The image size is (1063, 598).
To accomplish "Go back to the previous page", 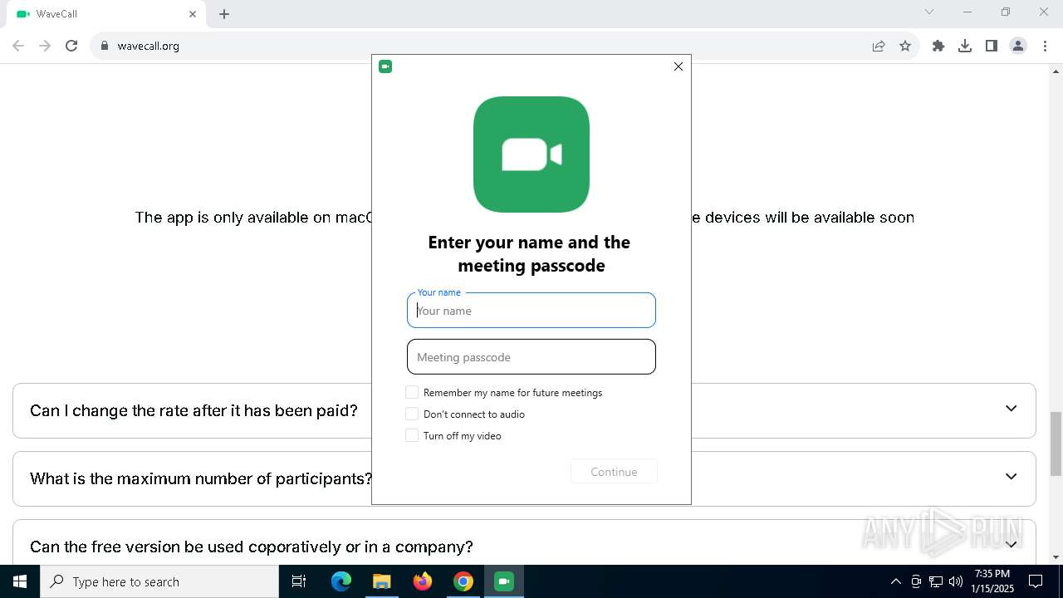I will [18, 46].
